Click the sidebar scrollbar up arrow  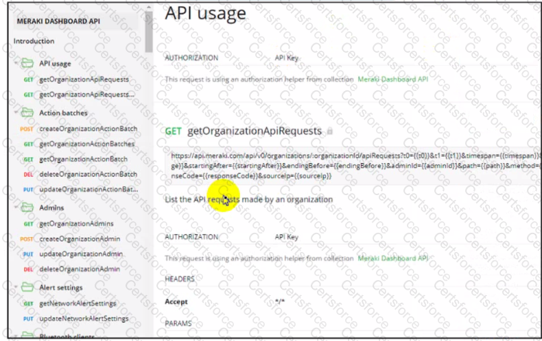tap(149, 7)
